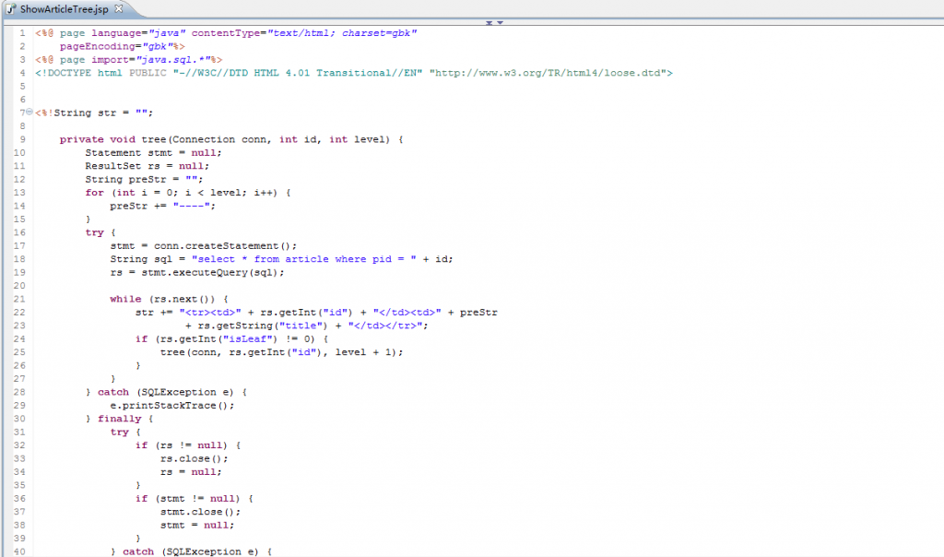
Task: Click the while (rs.next()) line
Action: pos(170,299)
